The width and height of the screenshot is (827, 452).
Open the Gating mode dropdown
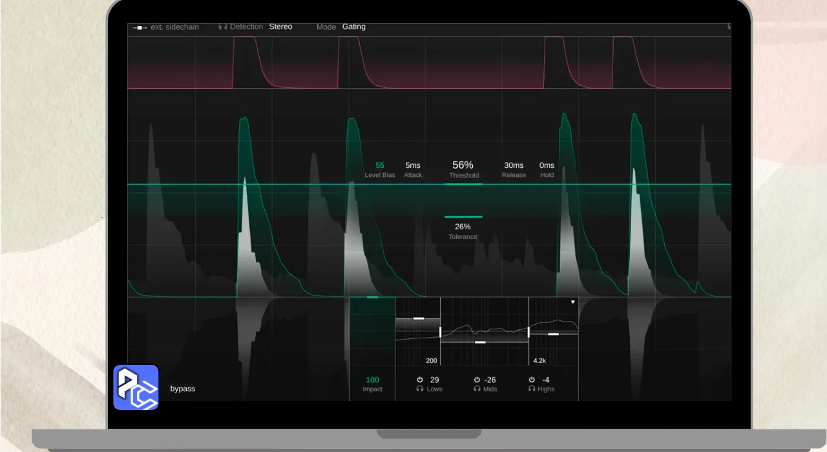353,27
